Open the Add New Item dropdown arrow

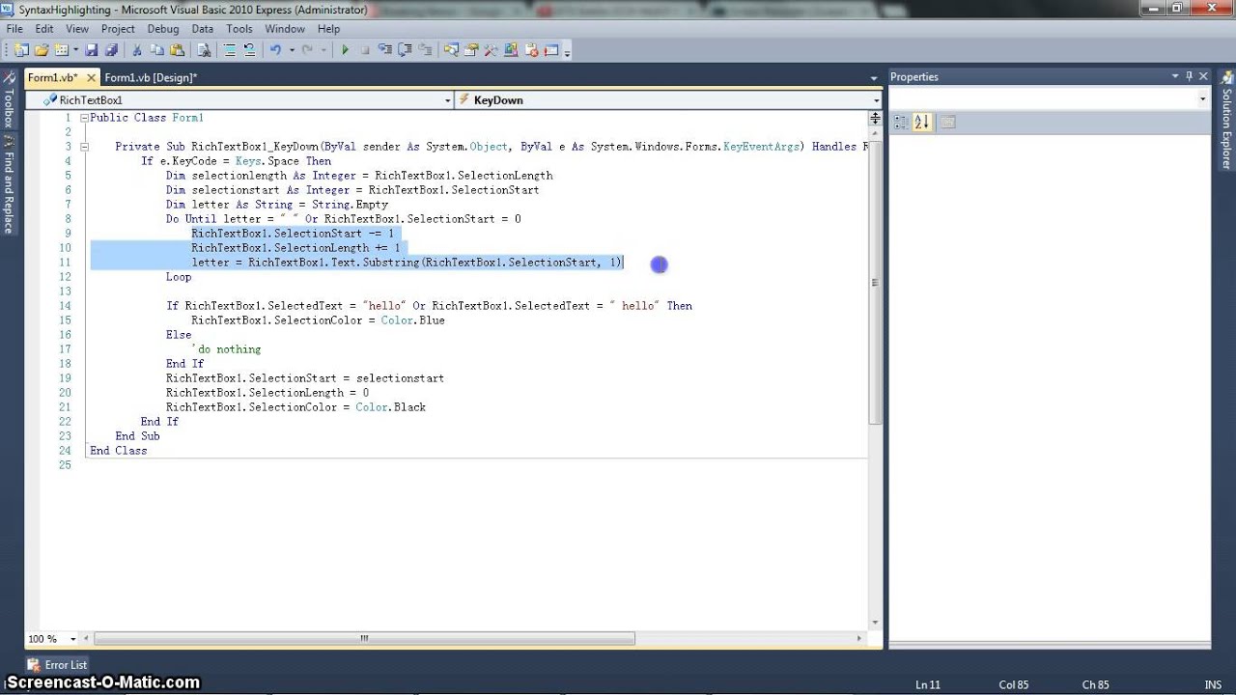75,50
